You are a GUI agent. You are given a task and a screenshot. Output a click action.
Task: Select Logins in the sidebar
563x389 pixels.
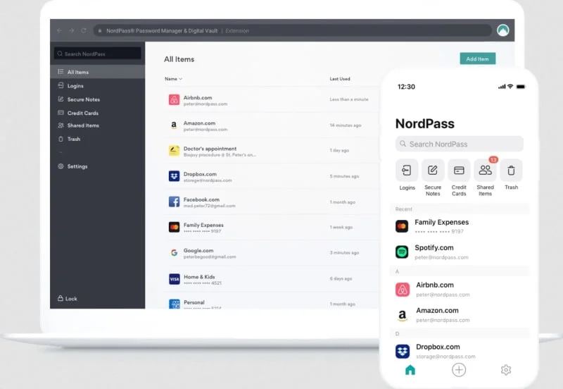pyautogui.click(x=98, y=85)
